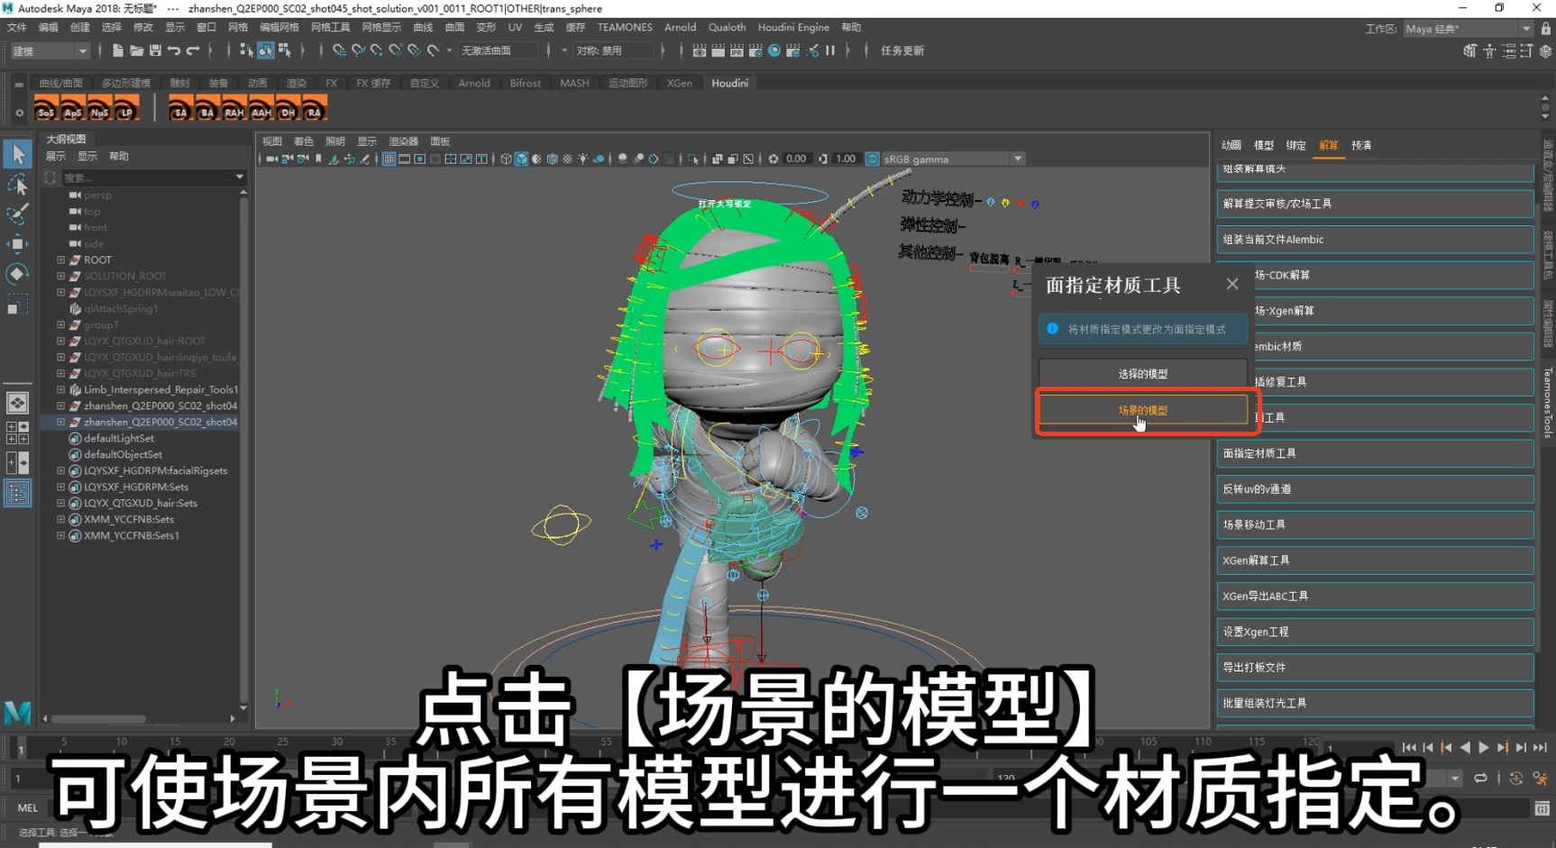Select the Lasso selection tool
The width and height of the screenshot is (1556, 848).
click(17, 185)
